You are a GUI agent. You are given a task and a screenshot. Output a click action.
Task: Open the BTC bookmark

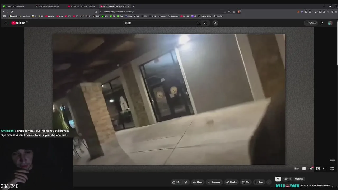point(137,16)
